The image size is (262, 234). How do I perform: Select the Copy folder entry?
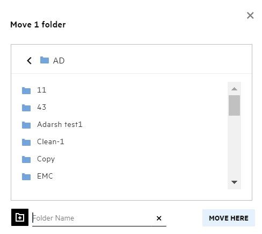click(x=46, y=159)
